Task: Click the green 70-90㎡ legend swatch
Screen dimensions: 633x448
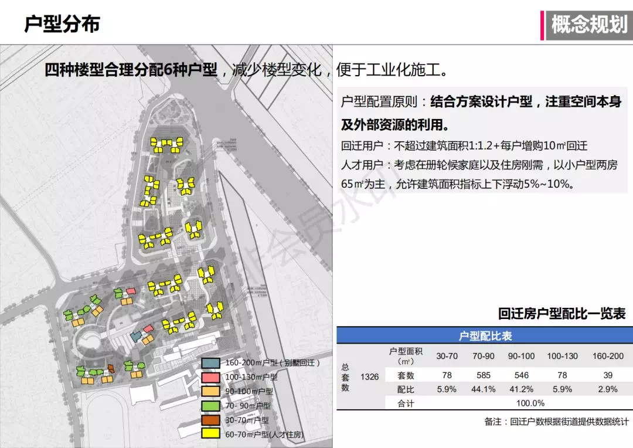Action: pyautogui.click(x=211, y=406)
